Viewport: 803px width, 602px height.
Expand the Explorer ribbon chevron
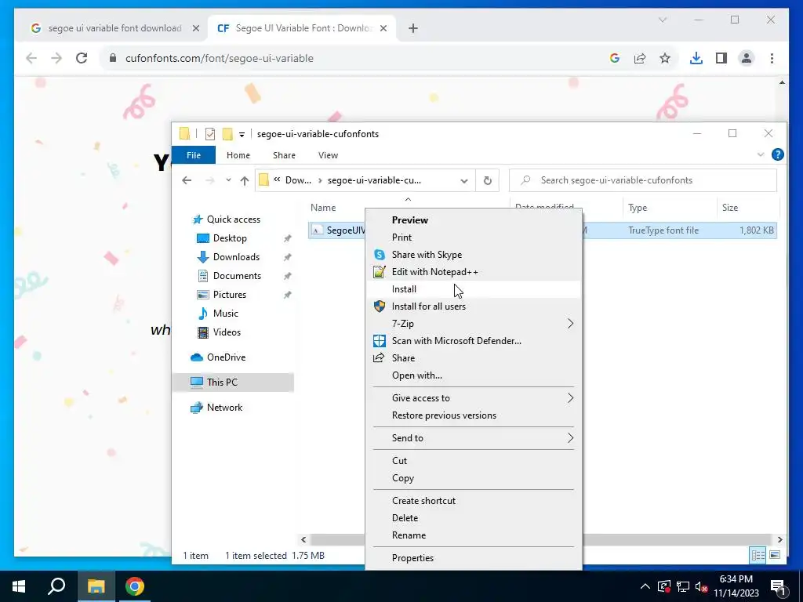pos(760,154)
